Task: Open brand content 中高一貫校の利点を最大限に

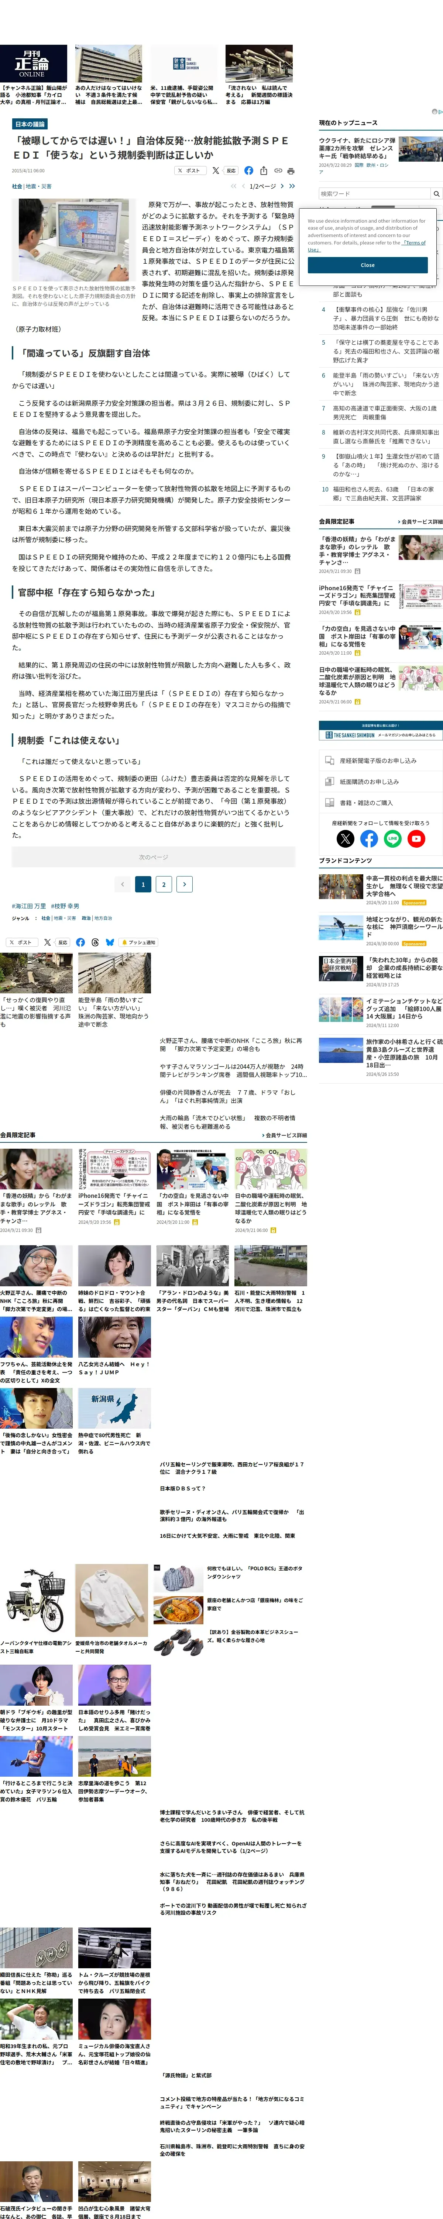Action: coord(404,886)
